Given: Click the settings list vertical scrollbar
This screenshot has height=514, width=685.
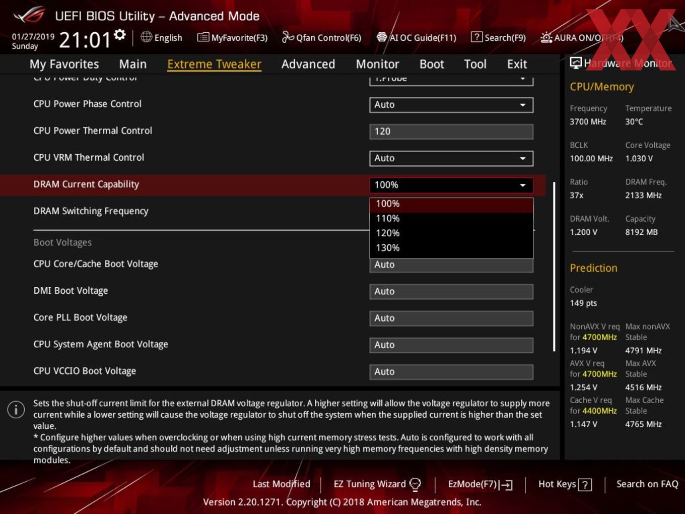Looking at the screenshot, I should pyautogui.click(x=554, y=267).
